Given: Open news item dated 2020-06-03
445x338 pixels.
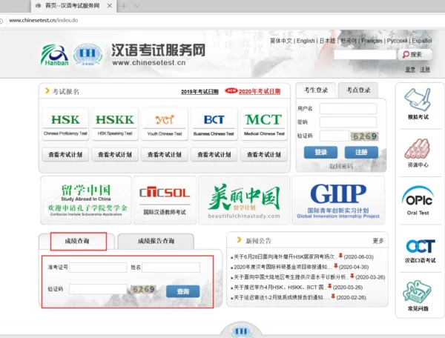Looking at the screenshot, I should coord(303,257).
